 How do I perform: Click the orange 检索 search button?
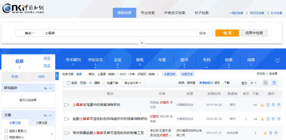click(227, 33)
